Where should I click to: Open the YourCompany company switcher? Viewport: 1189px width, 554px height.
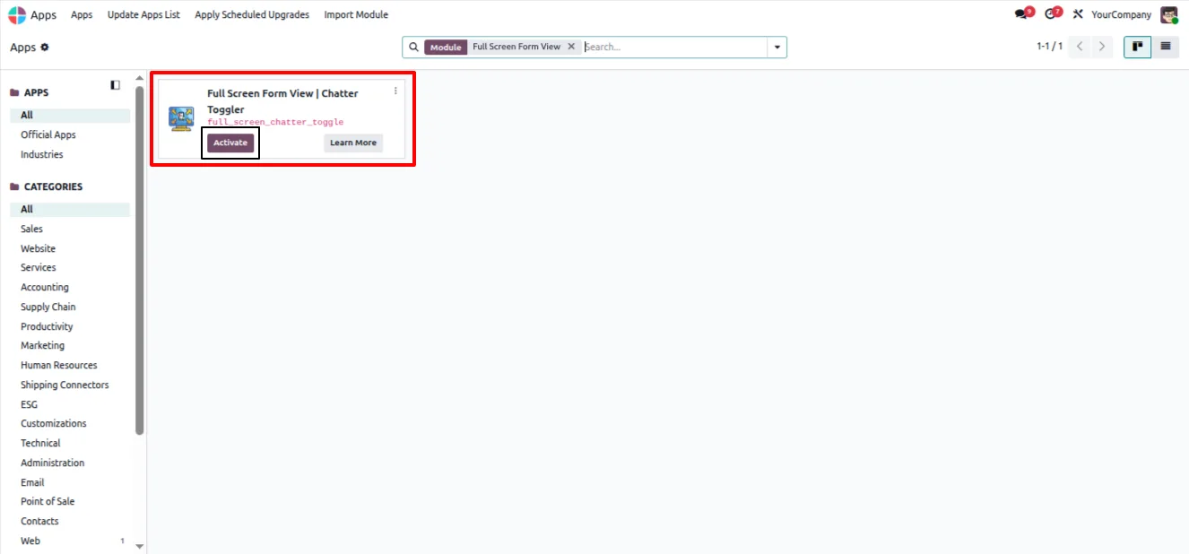point(1121,15)
